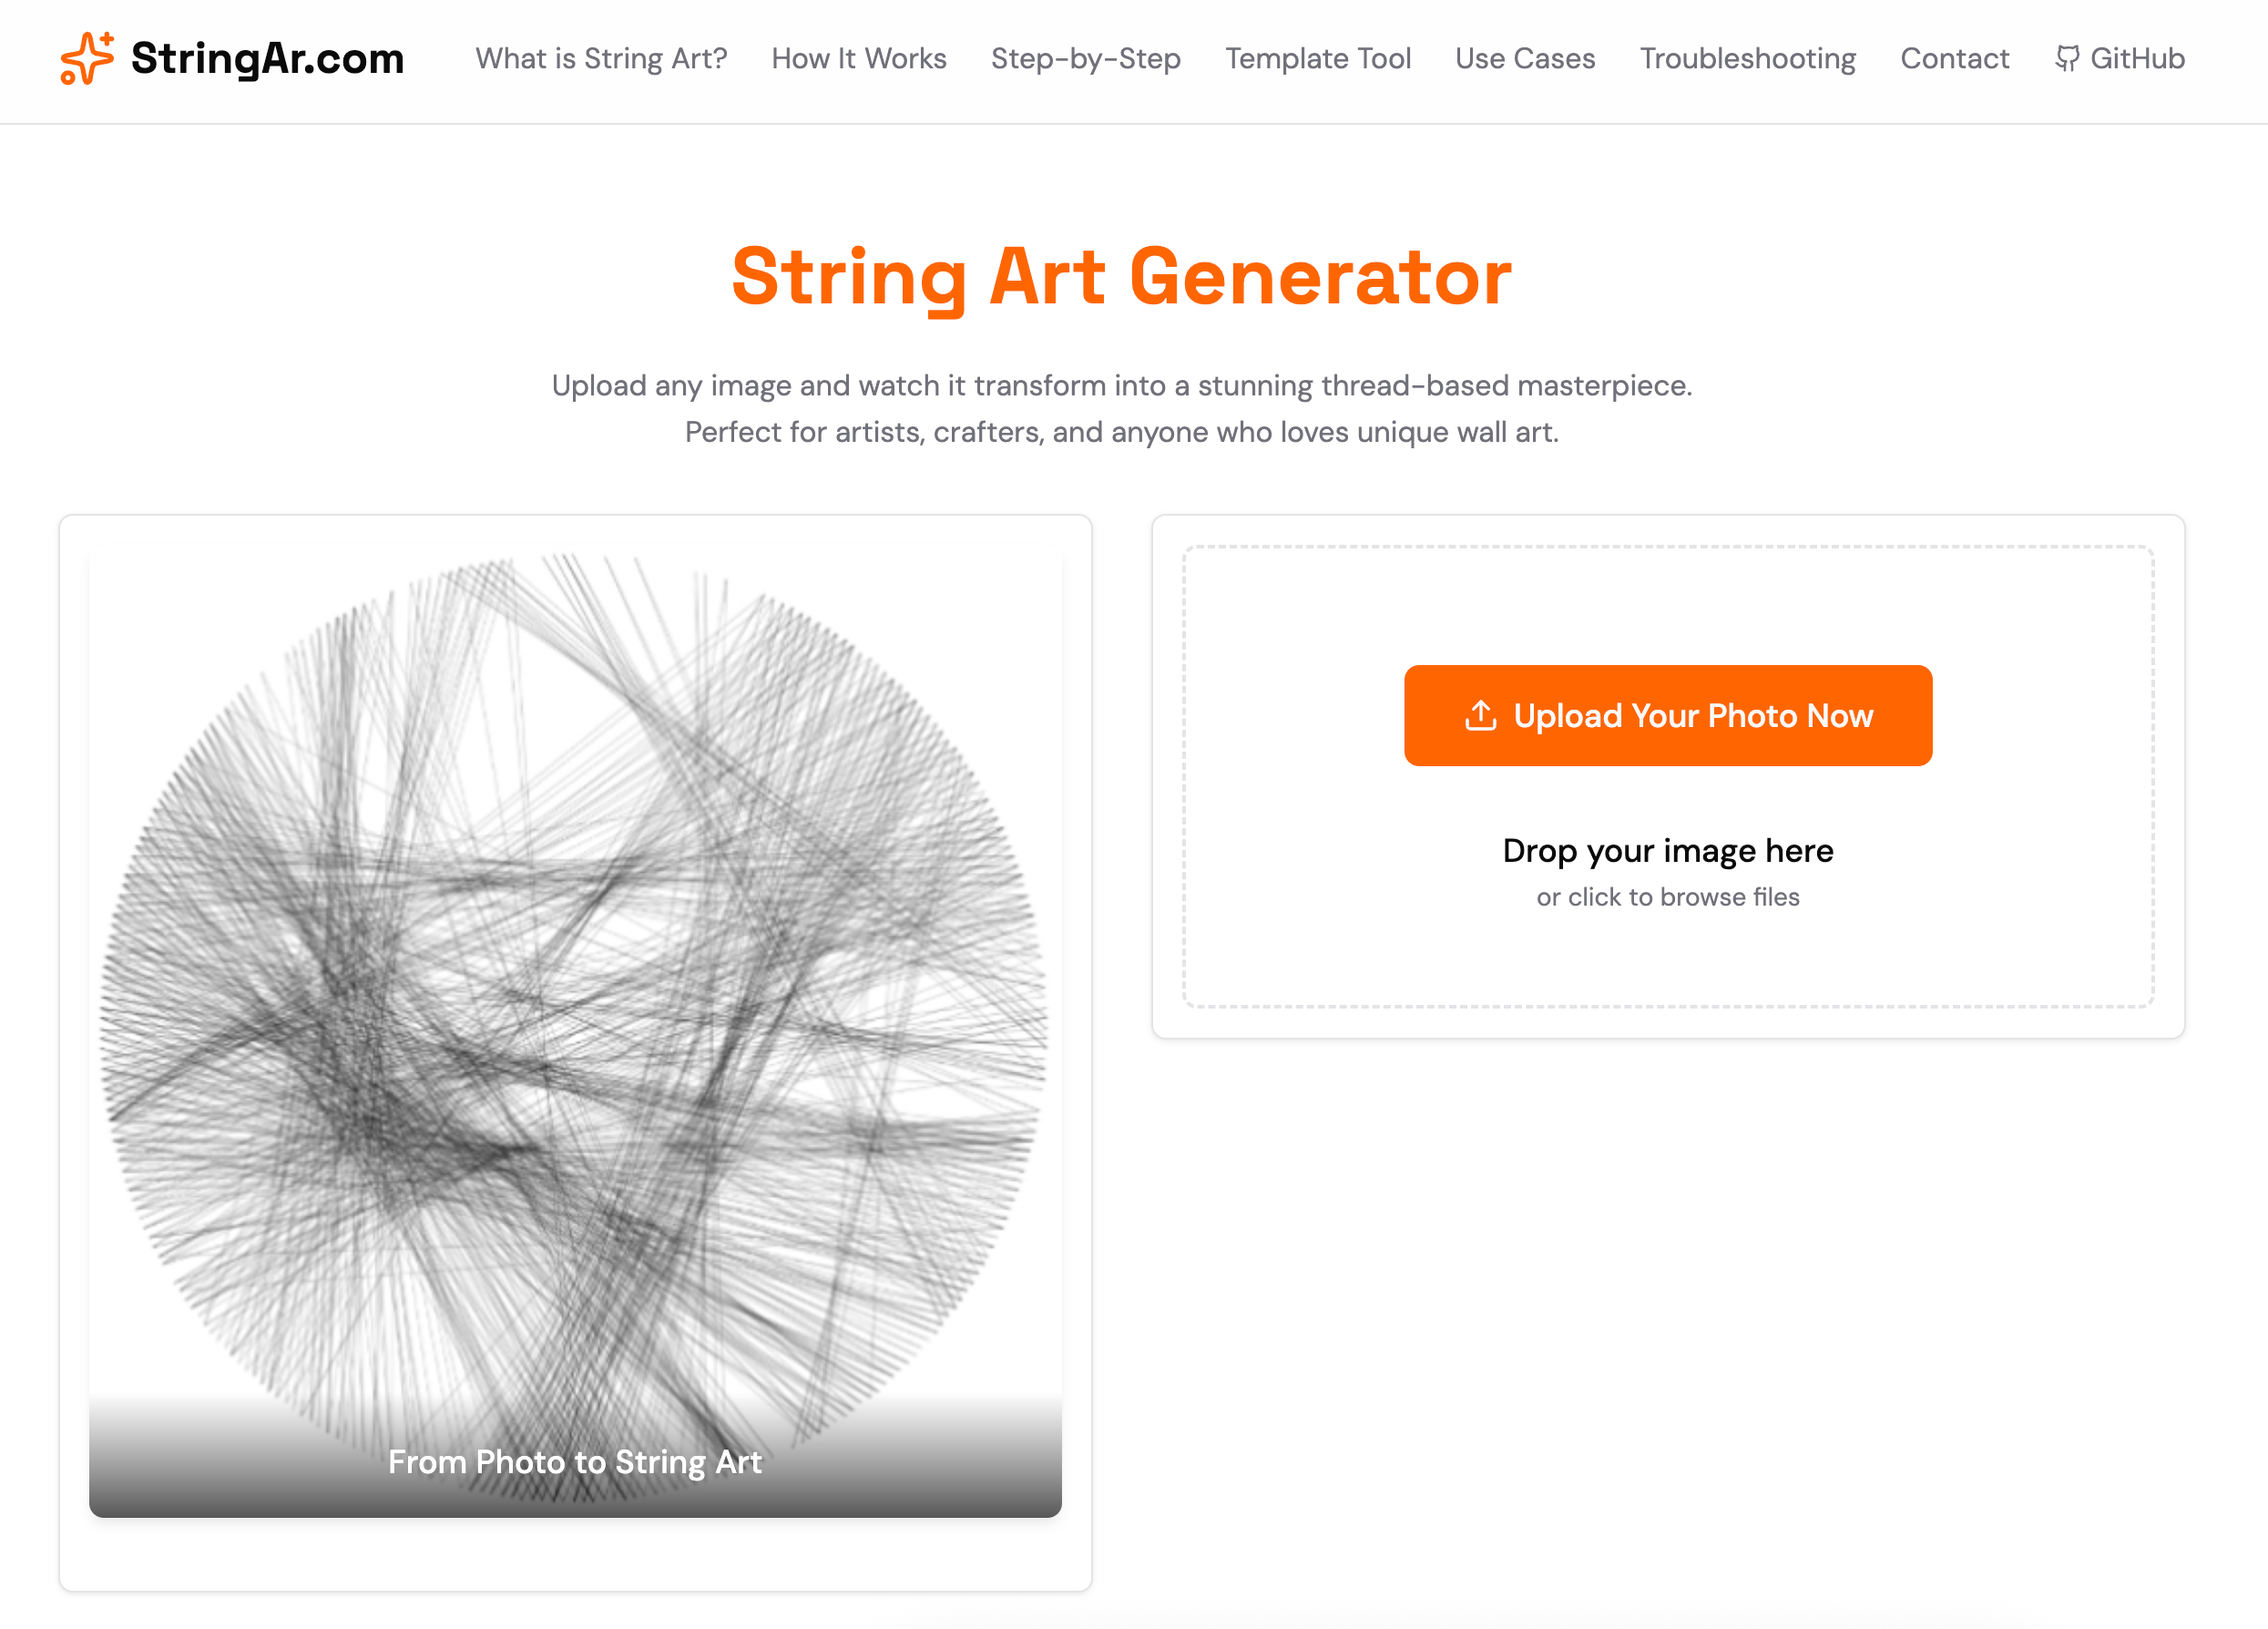Click the orange sparkle logo icon

click(x=87, y=58)
